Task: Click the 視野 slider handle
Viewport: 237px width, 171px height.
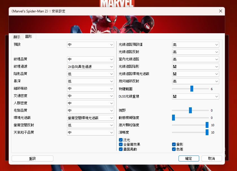Action: (190, 110)
